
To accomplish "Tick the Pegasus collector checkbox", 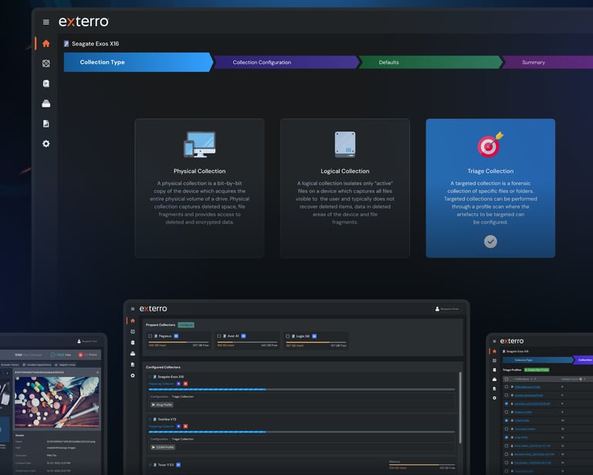I will [x=150, y=336].
